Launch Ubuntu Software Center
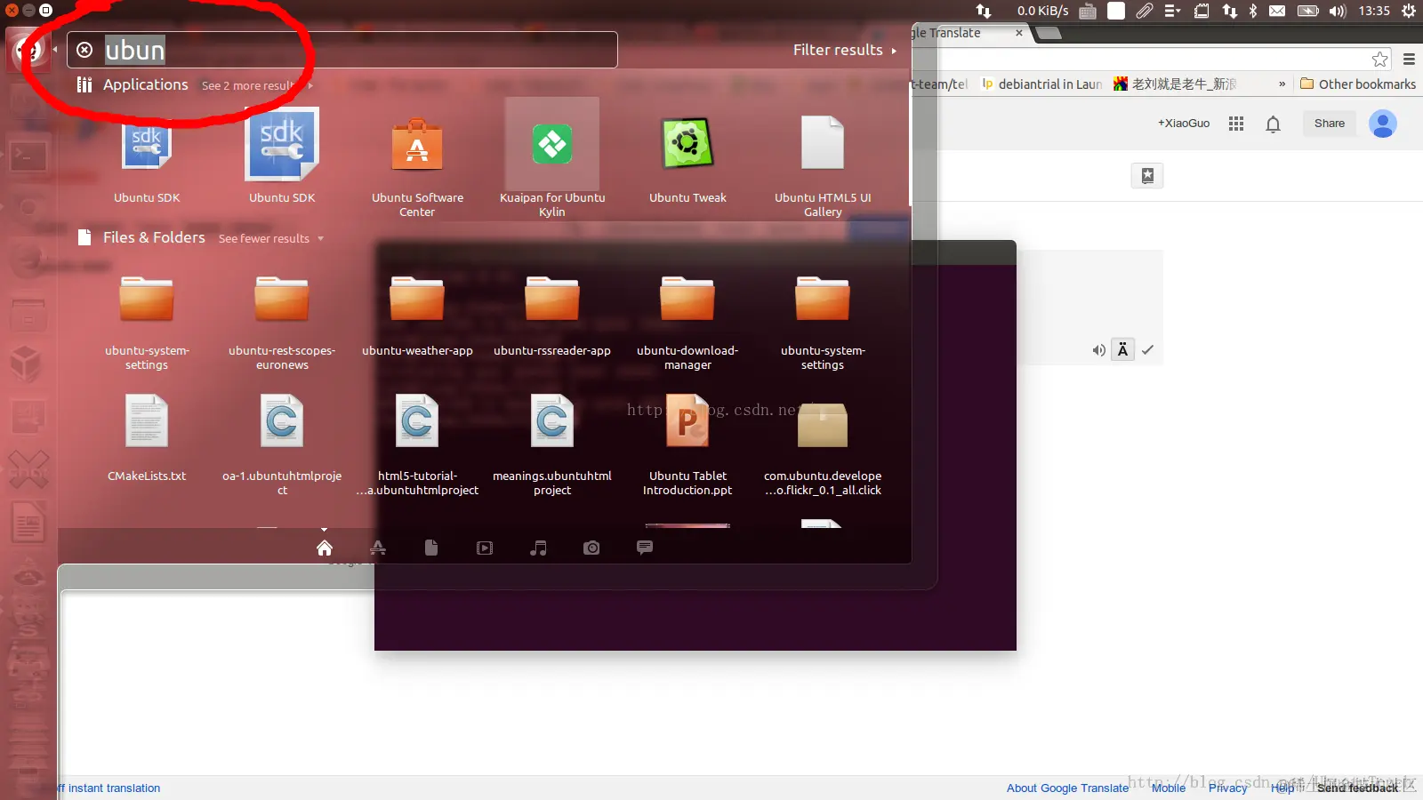 [417, 165]
